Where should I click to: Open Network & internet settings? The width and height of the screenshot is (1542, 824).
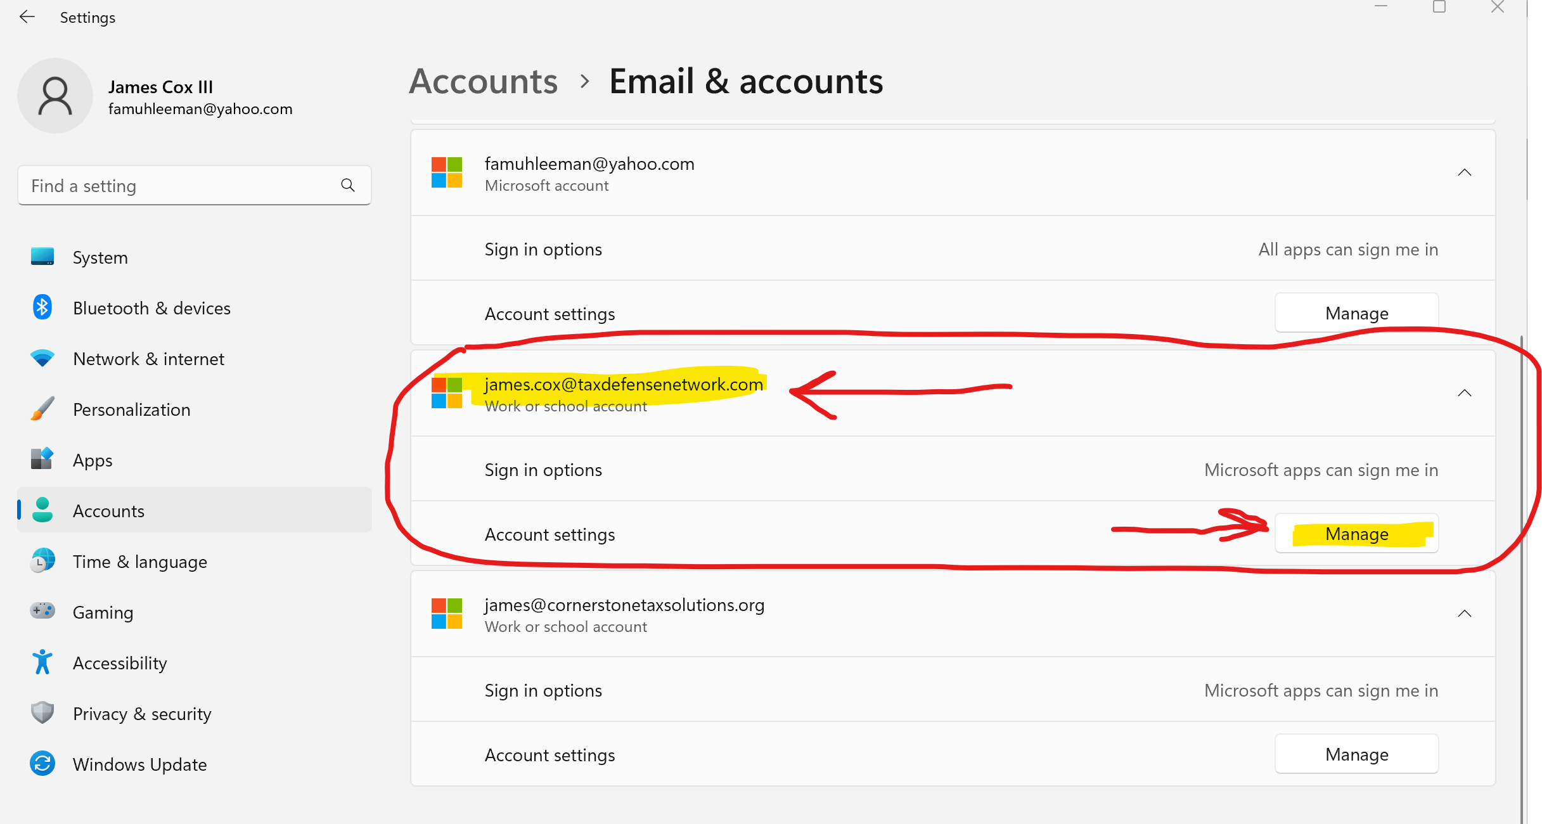[195, 358]
